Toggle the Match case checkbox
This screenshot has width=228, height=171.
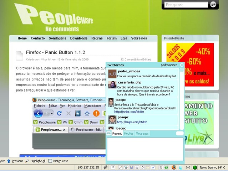50,161
